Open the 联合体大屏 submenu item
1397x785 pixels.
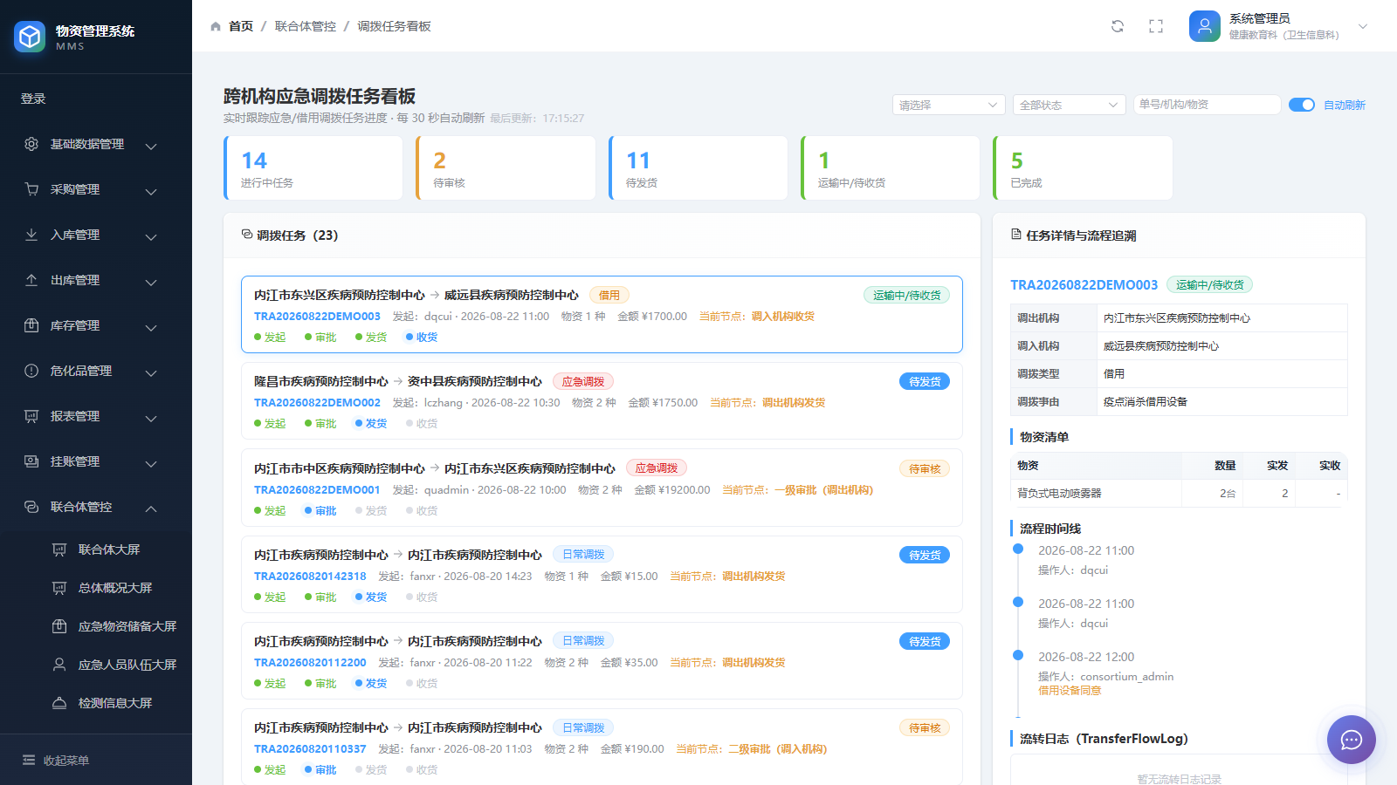coord(96,549)
